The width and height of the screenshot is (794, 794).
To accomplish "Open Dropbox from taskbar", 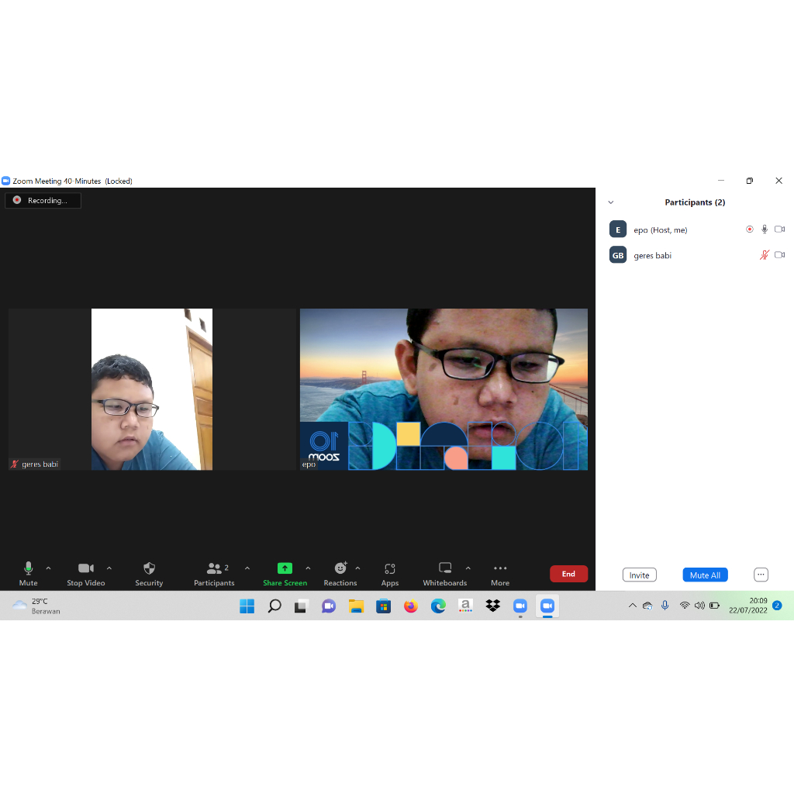I will 492,606.
